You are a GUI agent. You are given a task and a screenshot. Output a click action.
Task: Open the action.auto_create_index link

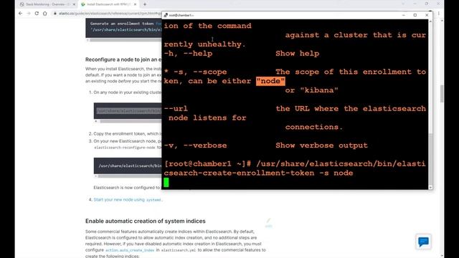click(130, 250)
